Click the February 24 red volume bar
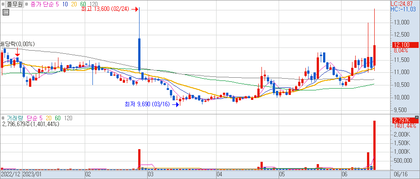This screenshot has width=420, height=179. point(139,160)
